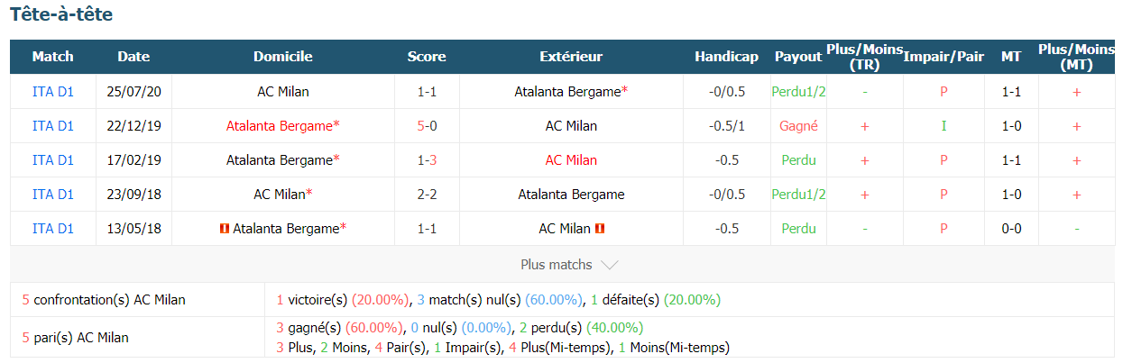Open ITA D1 league link dated 22/12/19
Viewport: 1123px width, 363px height.
[53, 126]
